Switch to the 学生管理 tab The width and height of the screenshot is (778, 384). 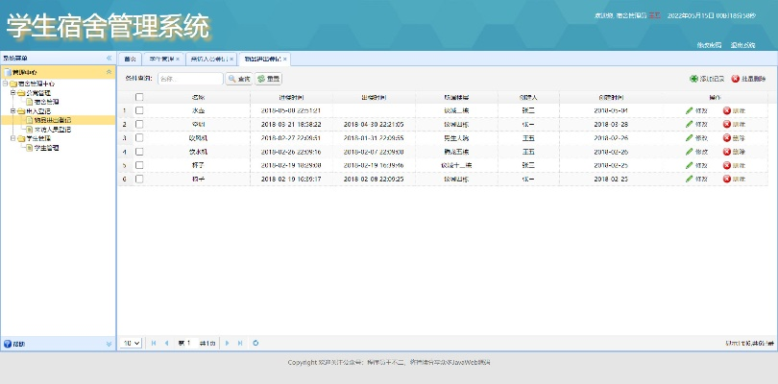(160, 60)
